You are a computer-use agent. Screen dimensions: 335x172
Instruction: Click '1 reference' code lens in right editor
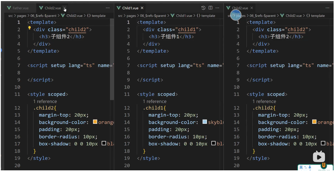264,101
